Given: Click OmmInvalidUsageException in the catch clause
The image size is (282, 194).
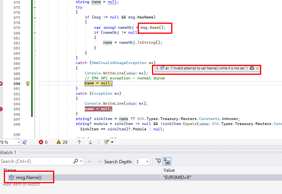Looking at the screenshot, I should [x=119, y=63].
